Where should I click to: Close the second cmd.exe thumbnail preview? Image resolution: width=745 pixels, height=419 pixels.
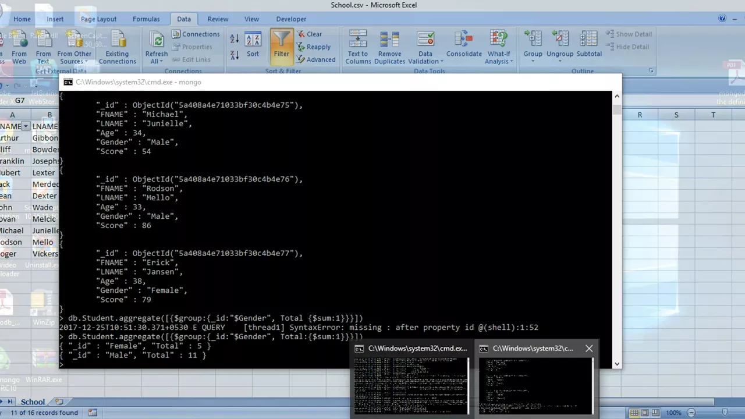589,349
